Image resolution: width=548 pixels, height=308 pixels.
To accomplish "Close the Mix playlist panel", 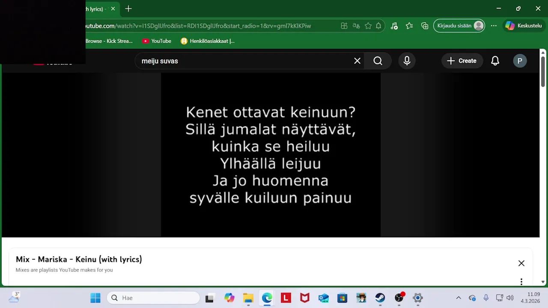I will (x=521, y=263).
